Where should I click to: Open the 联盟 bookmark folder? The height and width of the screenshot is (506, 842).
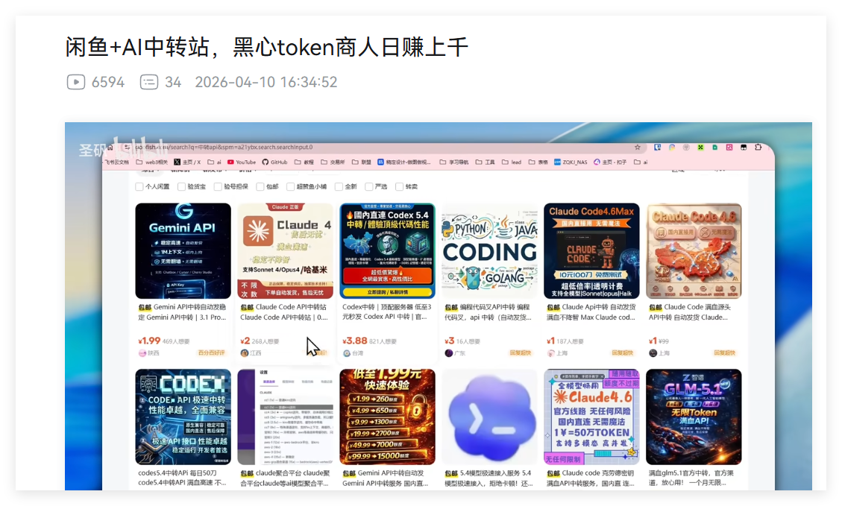click(362, 162)
